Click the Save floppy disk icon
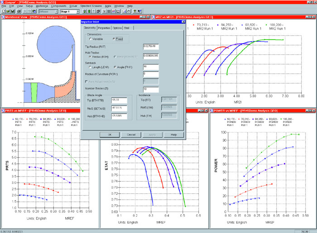The height and width of the screenshot is (233, 317). point(13,11)
